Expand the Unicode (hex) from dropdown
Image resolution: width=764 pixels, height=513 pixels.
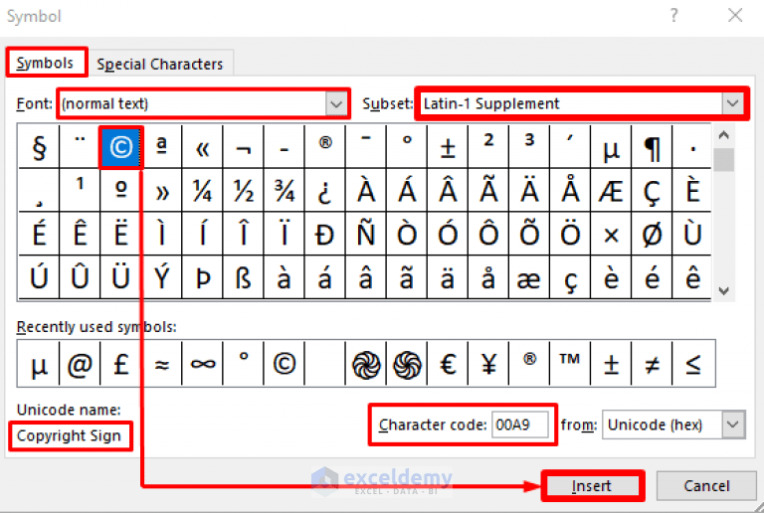[x=733, y=425]
